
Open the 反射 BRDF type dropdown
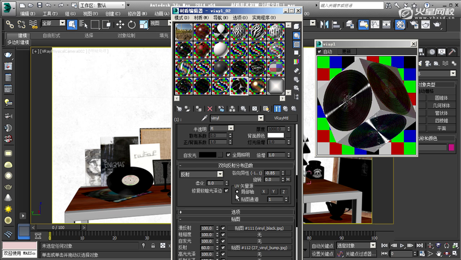220,174
